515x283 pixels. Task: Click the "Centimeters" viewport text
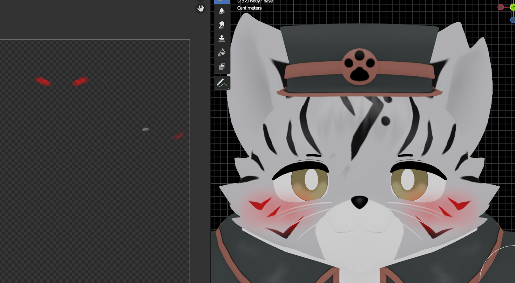point(250,8)
